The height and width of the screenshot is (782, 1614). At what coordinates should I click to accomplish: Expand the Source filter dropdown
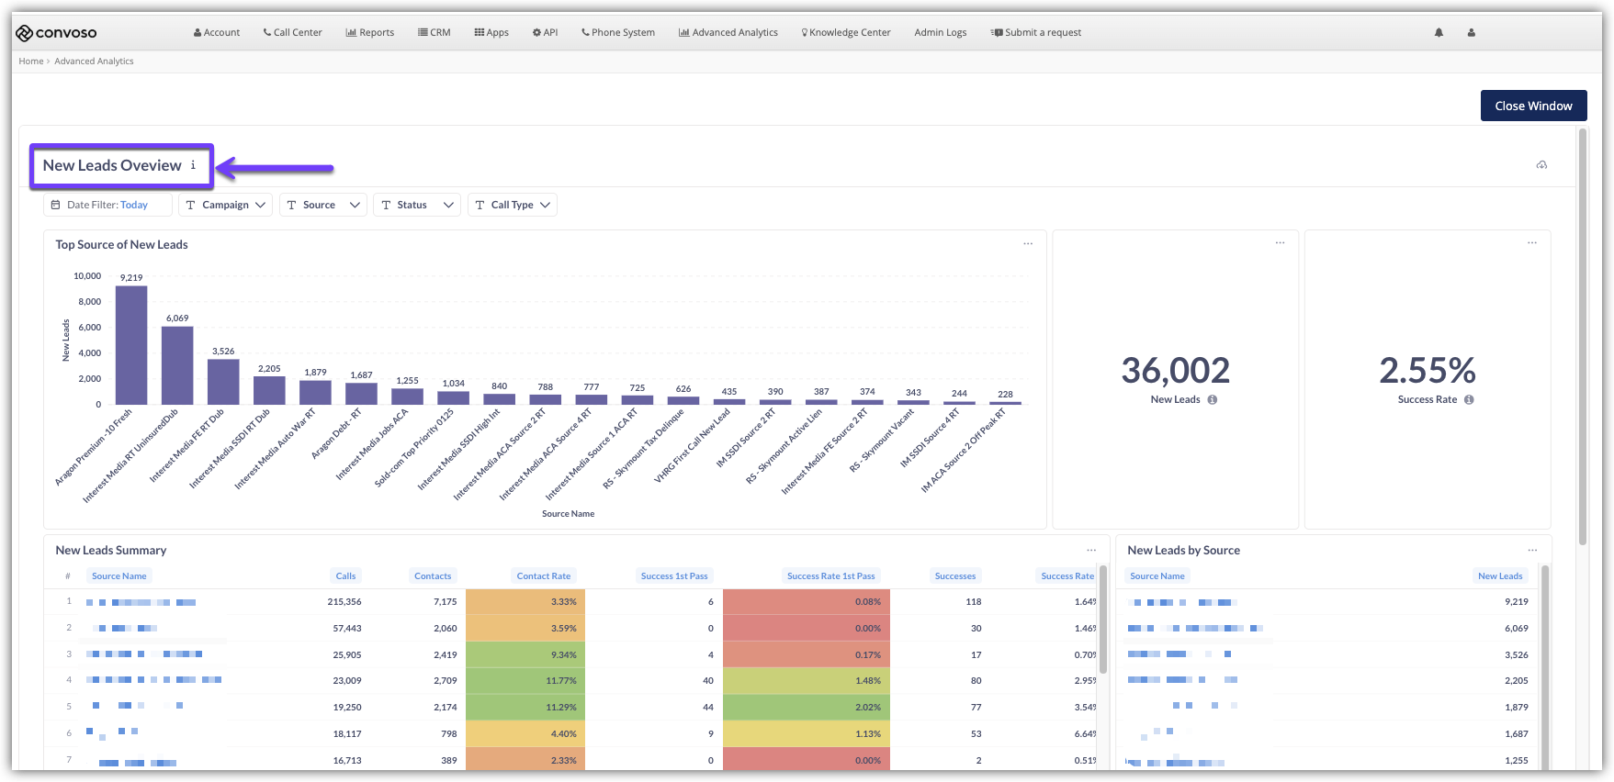coord(322,205)
